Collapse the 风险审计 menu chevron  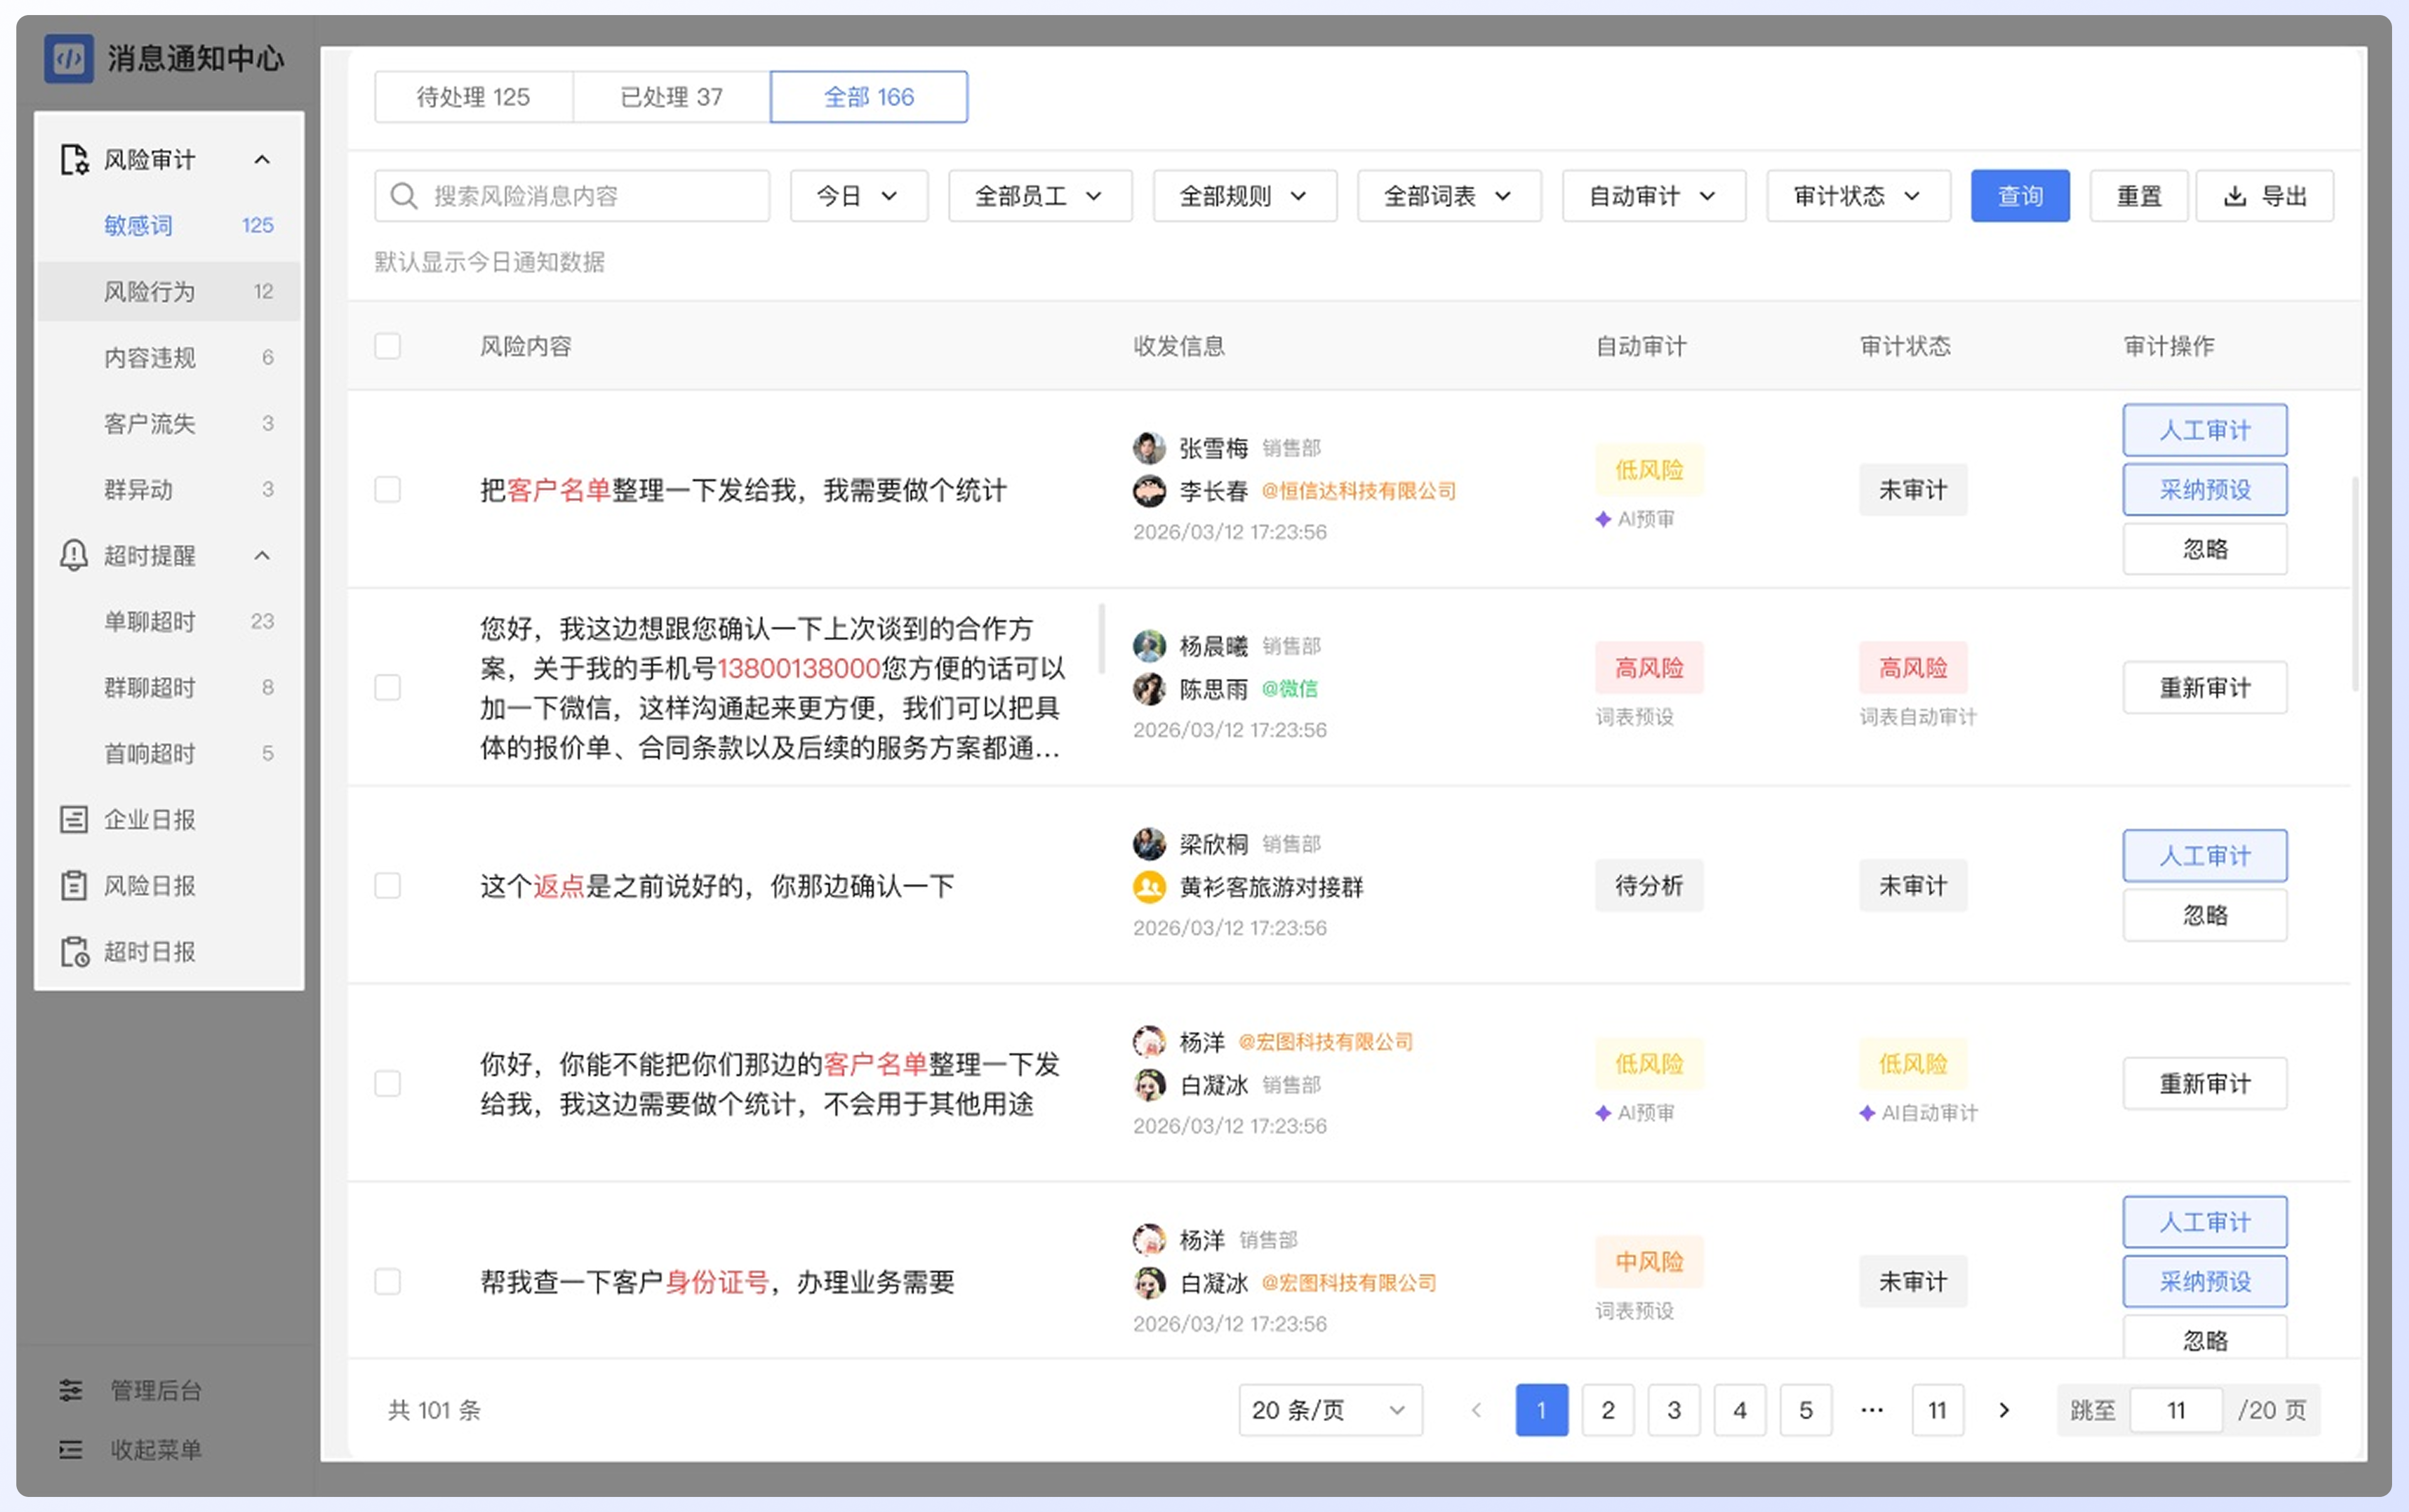(262, 160)
